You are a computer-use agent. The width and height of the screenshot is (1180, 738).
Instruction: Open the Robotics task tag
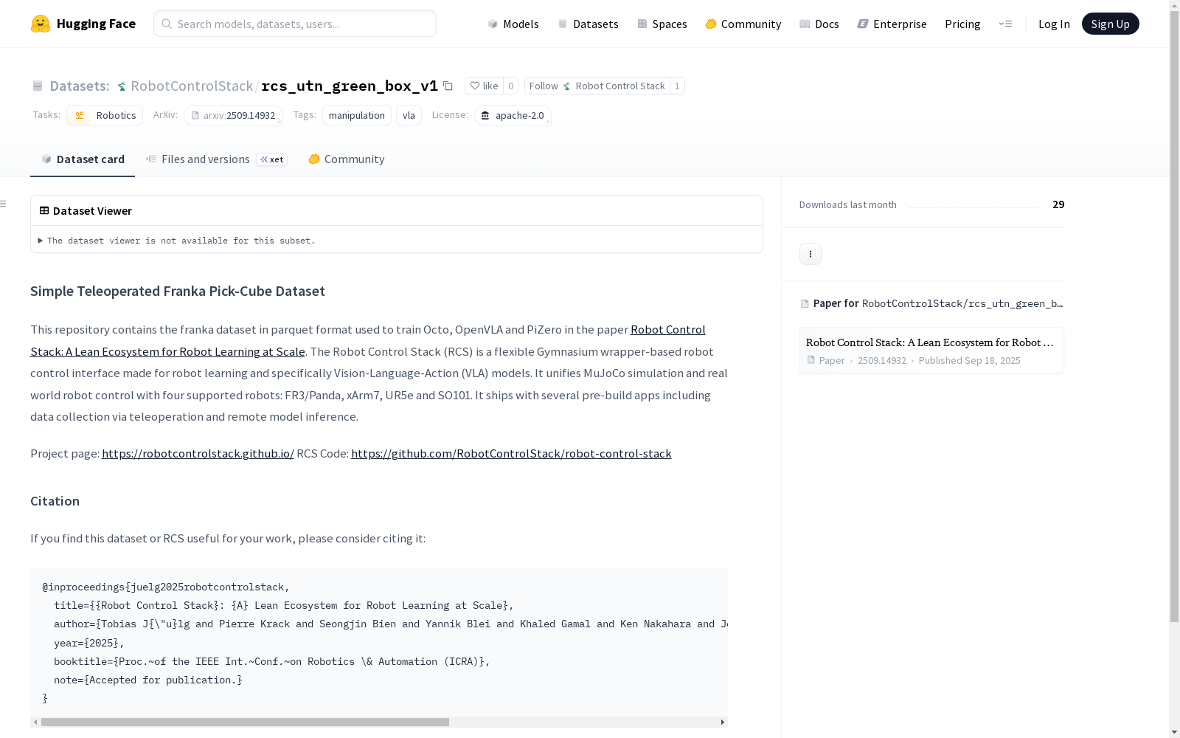click(x=105, y=115)
